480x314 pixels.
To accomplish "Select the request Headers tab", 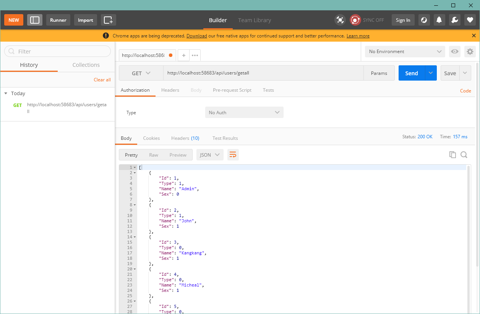I will tap(170, 90).
